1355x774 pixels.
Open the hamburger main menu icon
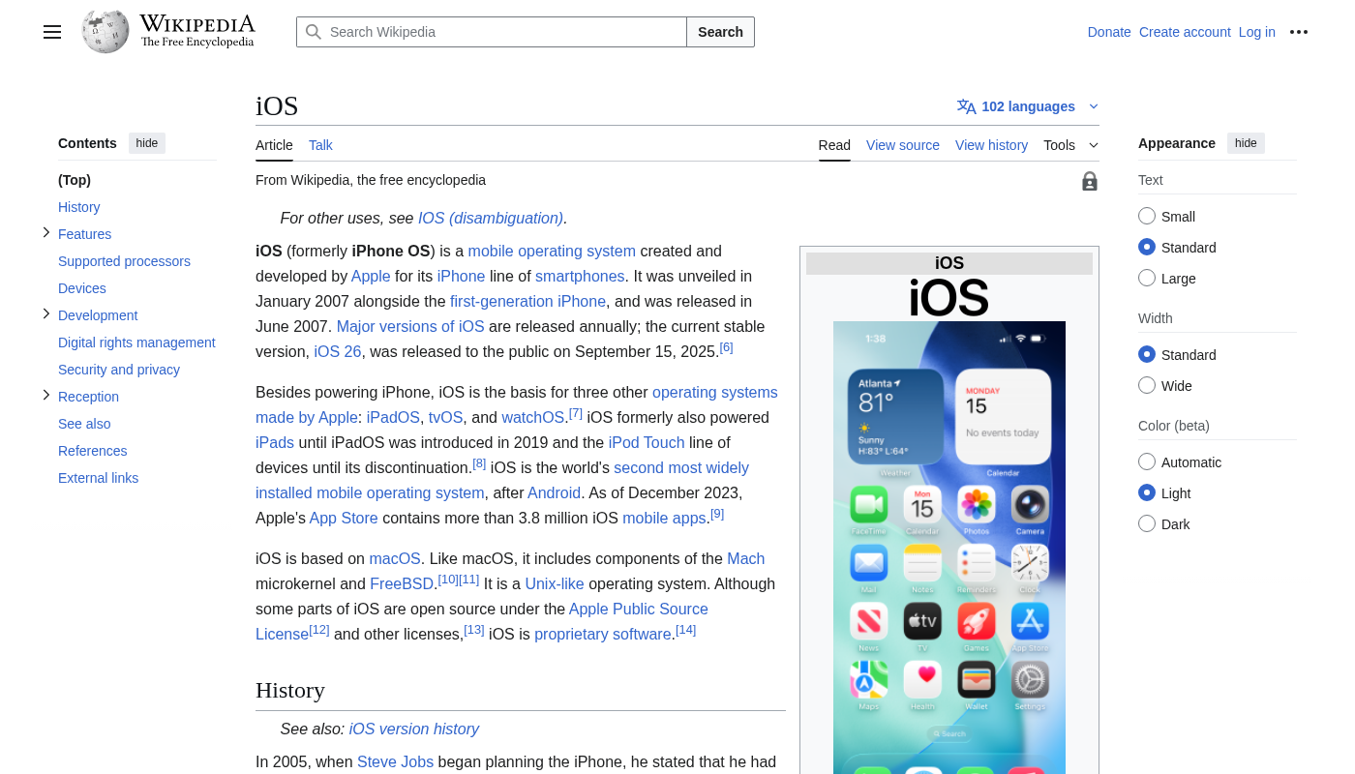pos(52,32)
